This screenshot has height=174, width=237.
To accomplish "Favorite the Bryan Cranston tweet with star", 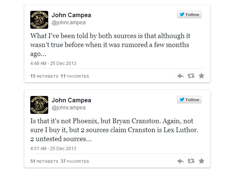I will click(x=201, y=161).
